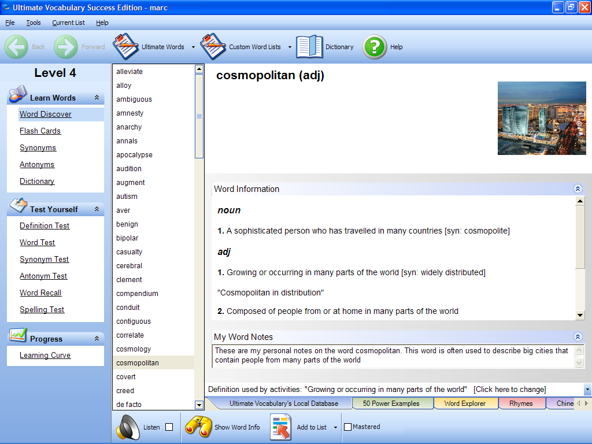Open Synonyms activity link
The image size is (592, 444).
[x=38, y=147]
